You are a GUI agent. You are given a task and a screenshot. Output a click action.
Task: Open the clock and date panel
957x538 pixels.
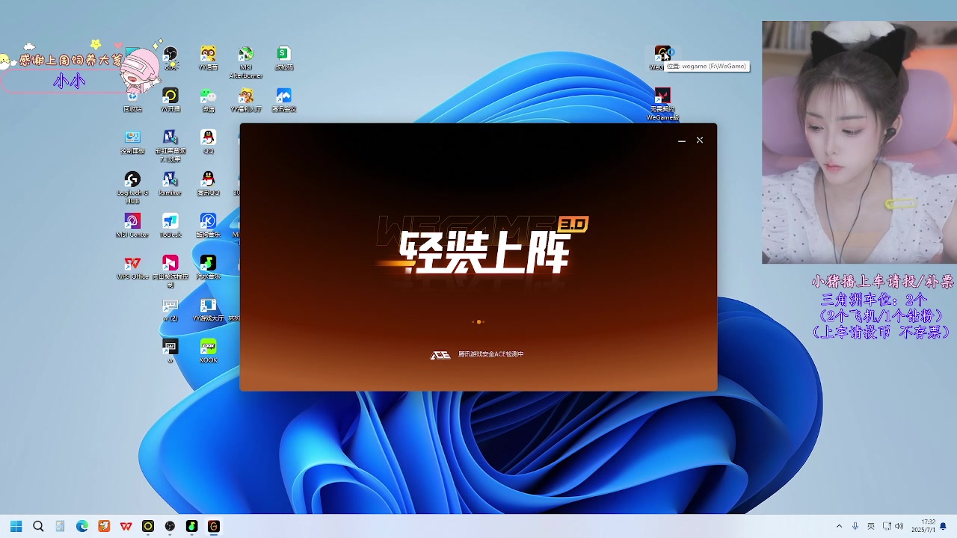(923, 526)
